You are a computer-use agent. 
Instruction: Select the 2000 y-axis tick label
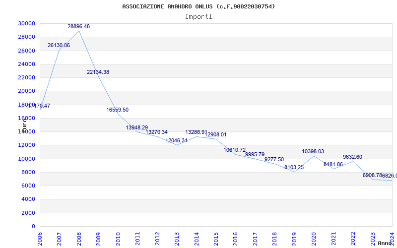28,213
